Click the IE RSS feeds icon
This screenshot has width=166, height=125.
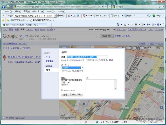click(125, 25)
